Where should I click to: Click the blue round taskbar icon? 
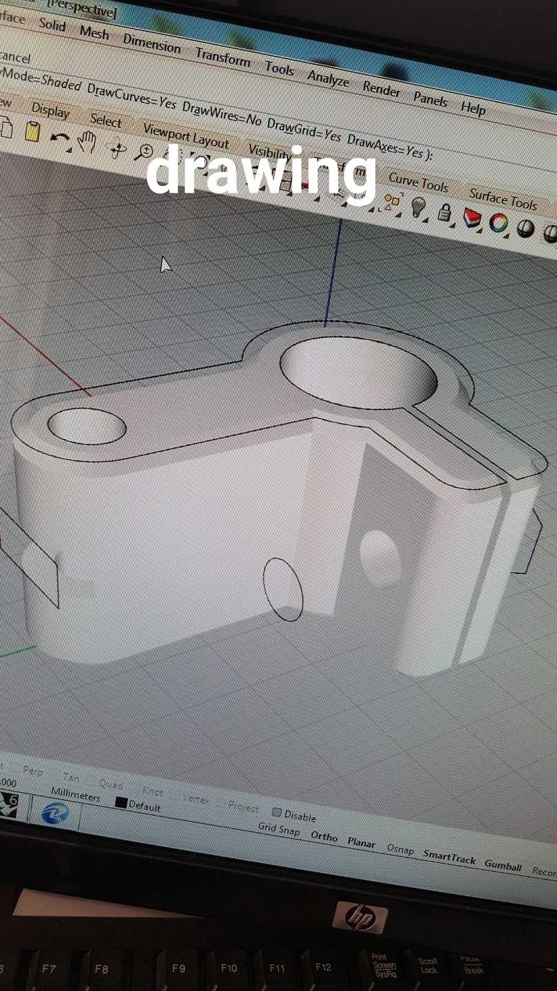[x=55, y=814]
